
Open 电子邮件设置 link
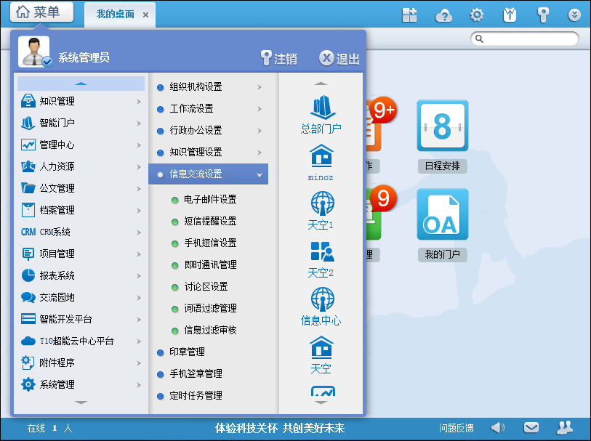210,199
